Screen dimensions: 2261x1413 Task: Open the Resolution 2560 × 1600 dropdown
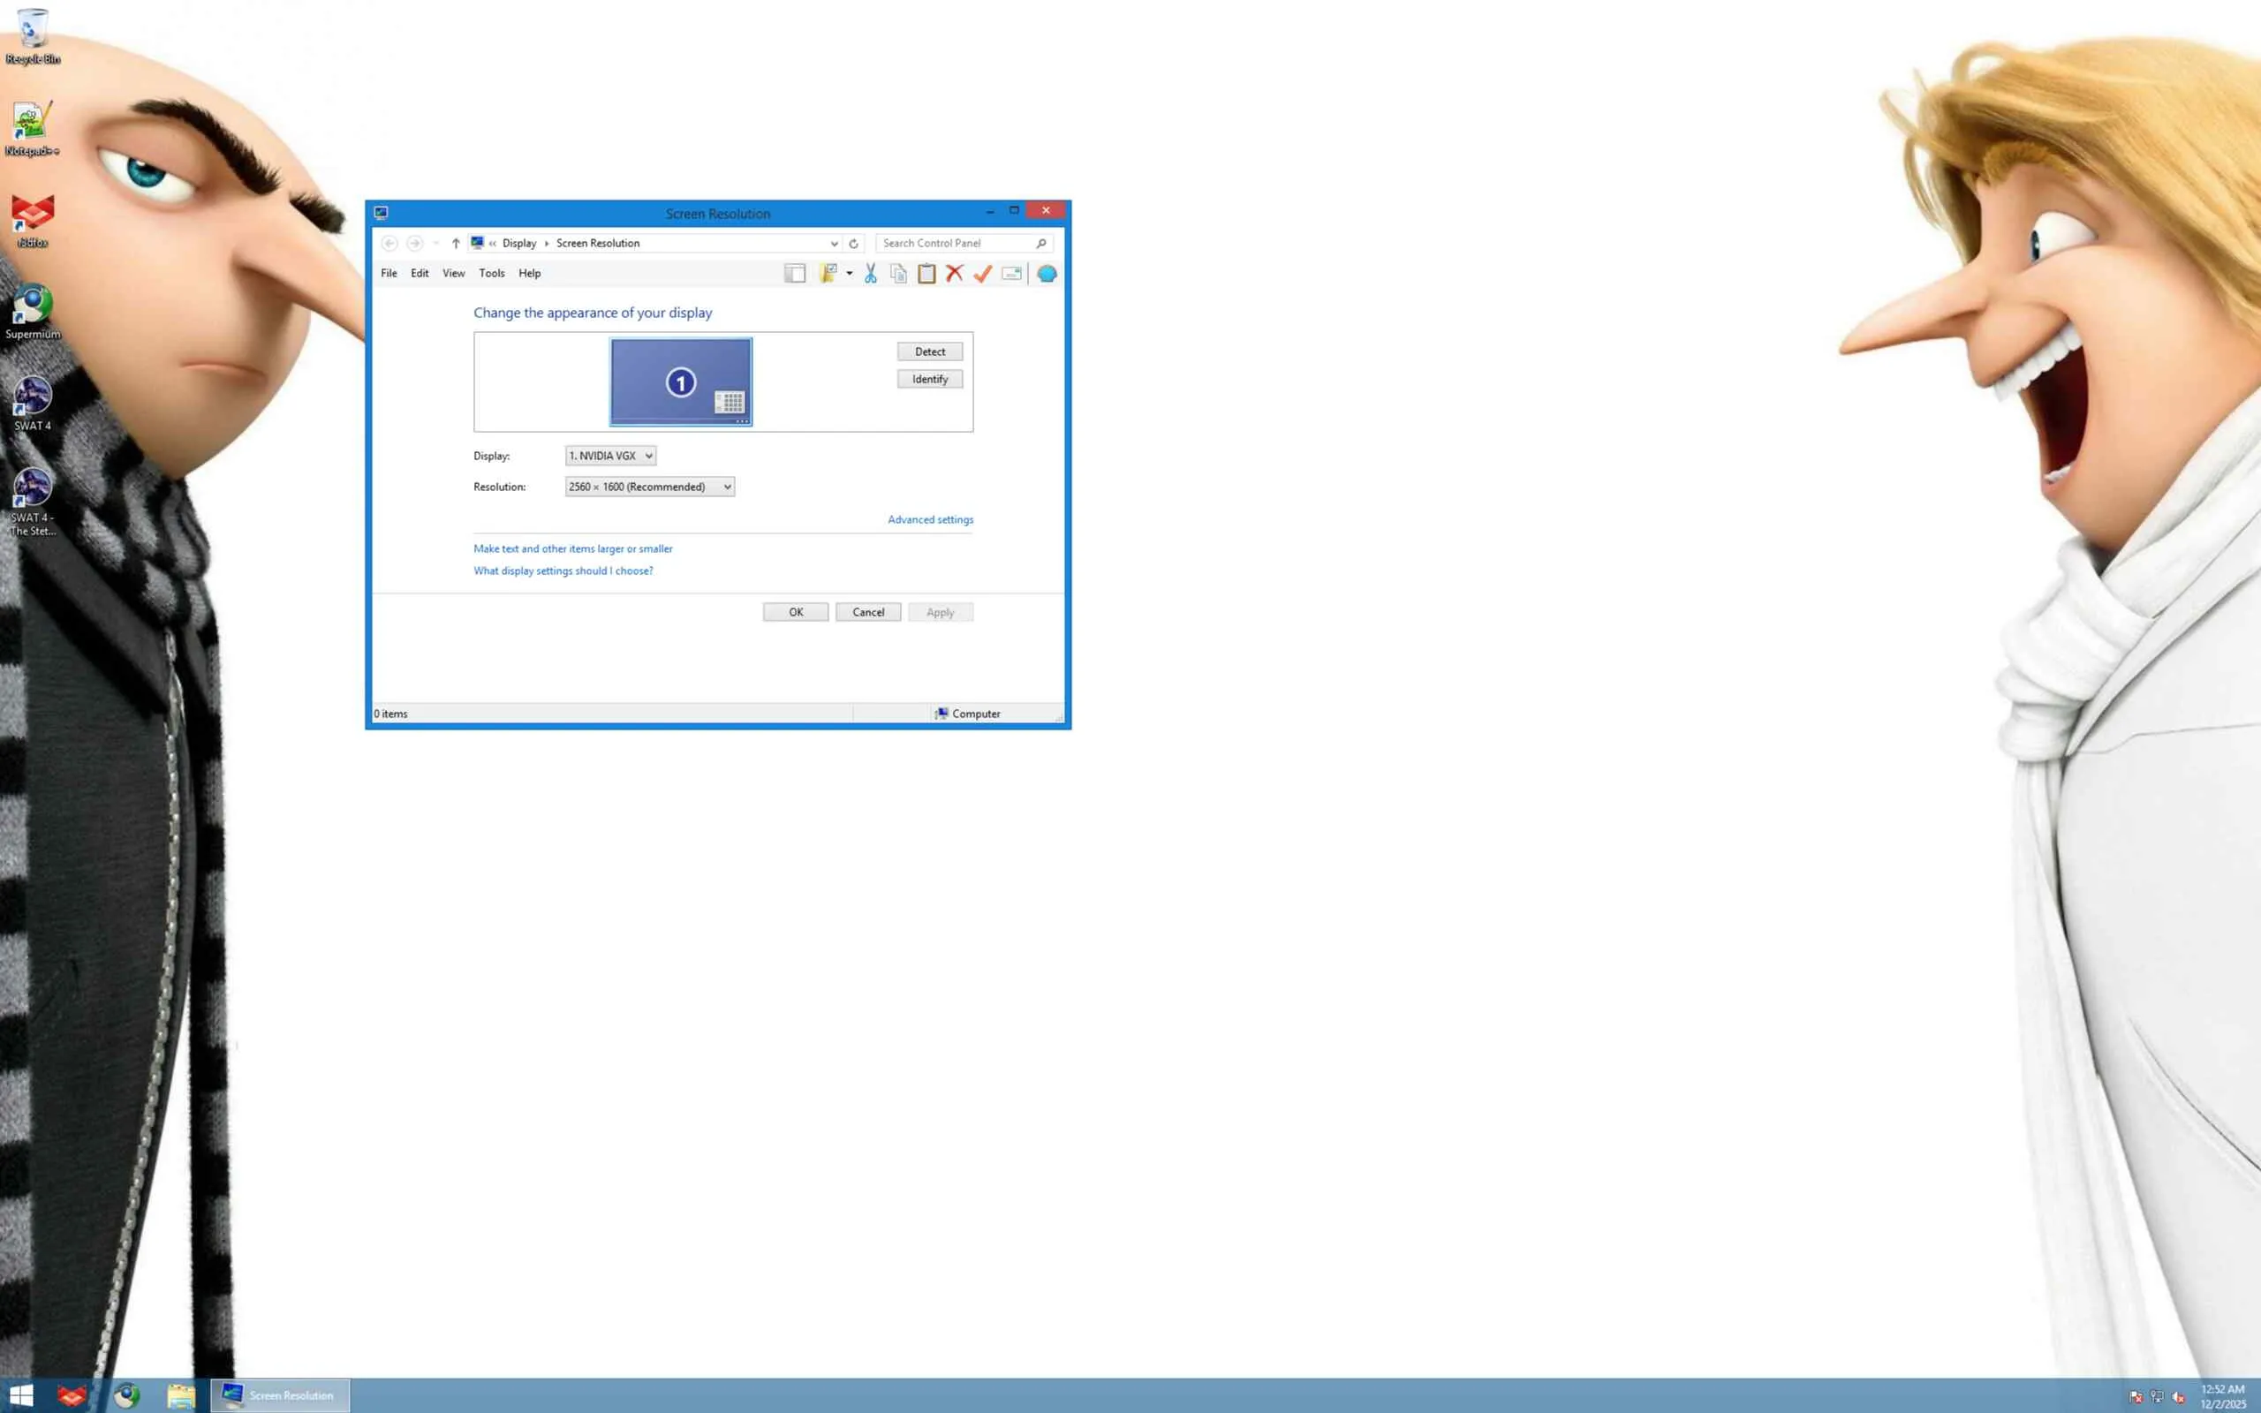pyautogui.click(x=649, y=486)
